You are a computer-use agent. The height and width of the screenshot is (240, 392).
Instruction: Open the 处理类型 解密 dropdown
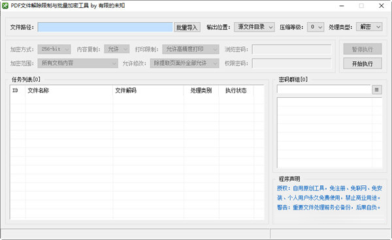pyautogui.click(x=369, y=27)
